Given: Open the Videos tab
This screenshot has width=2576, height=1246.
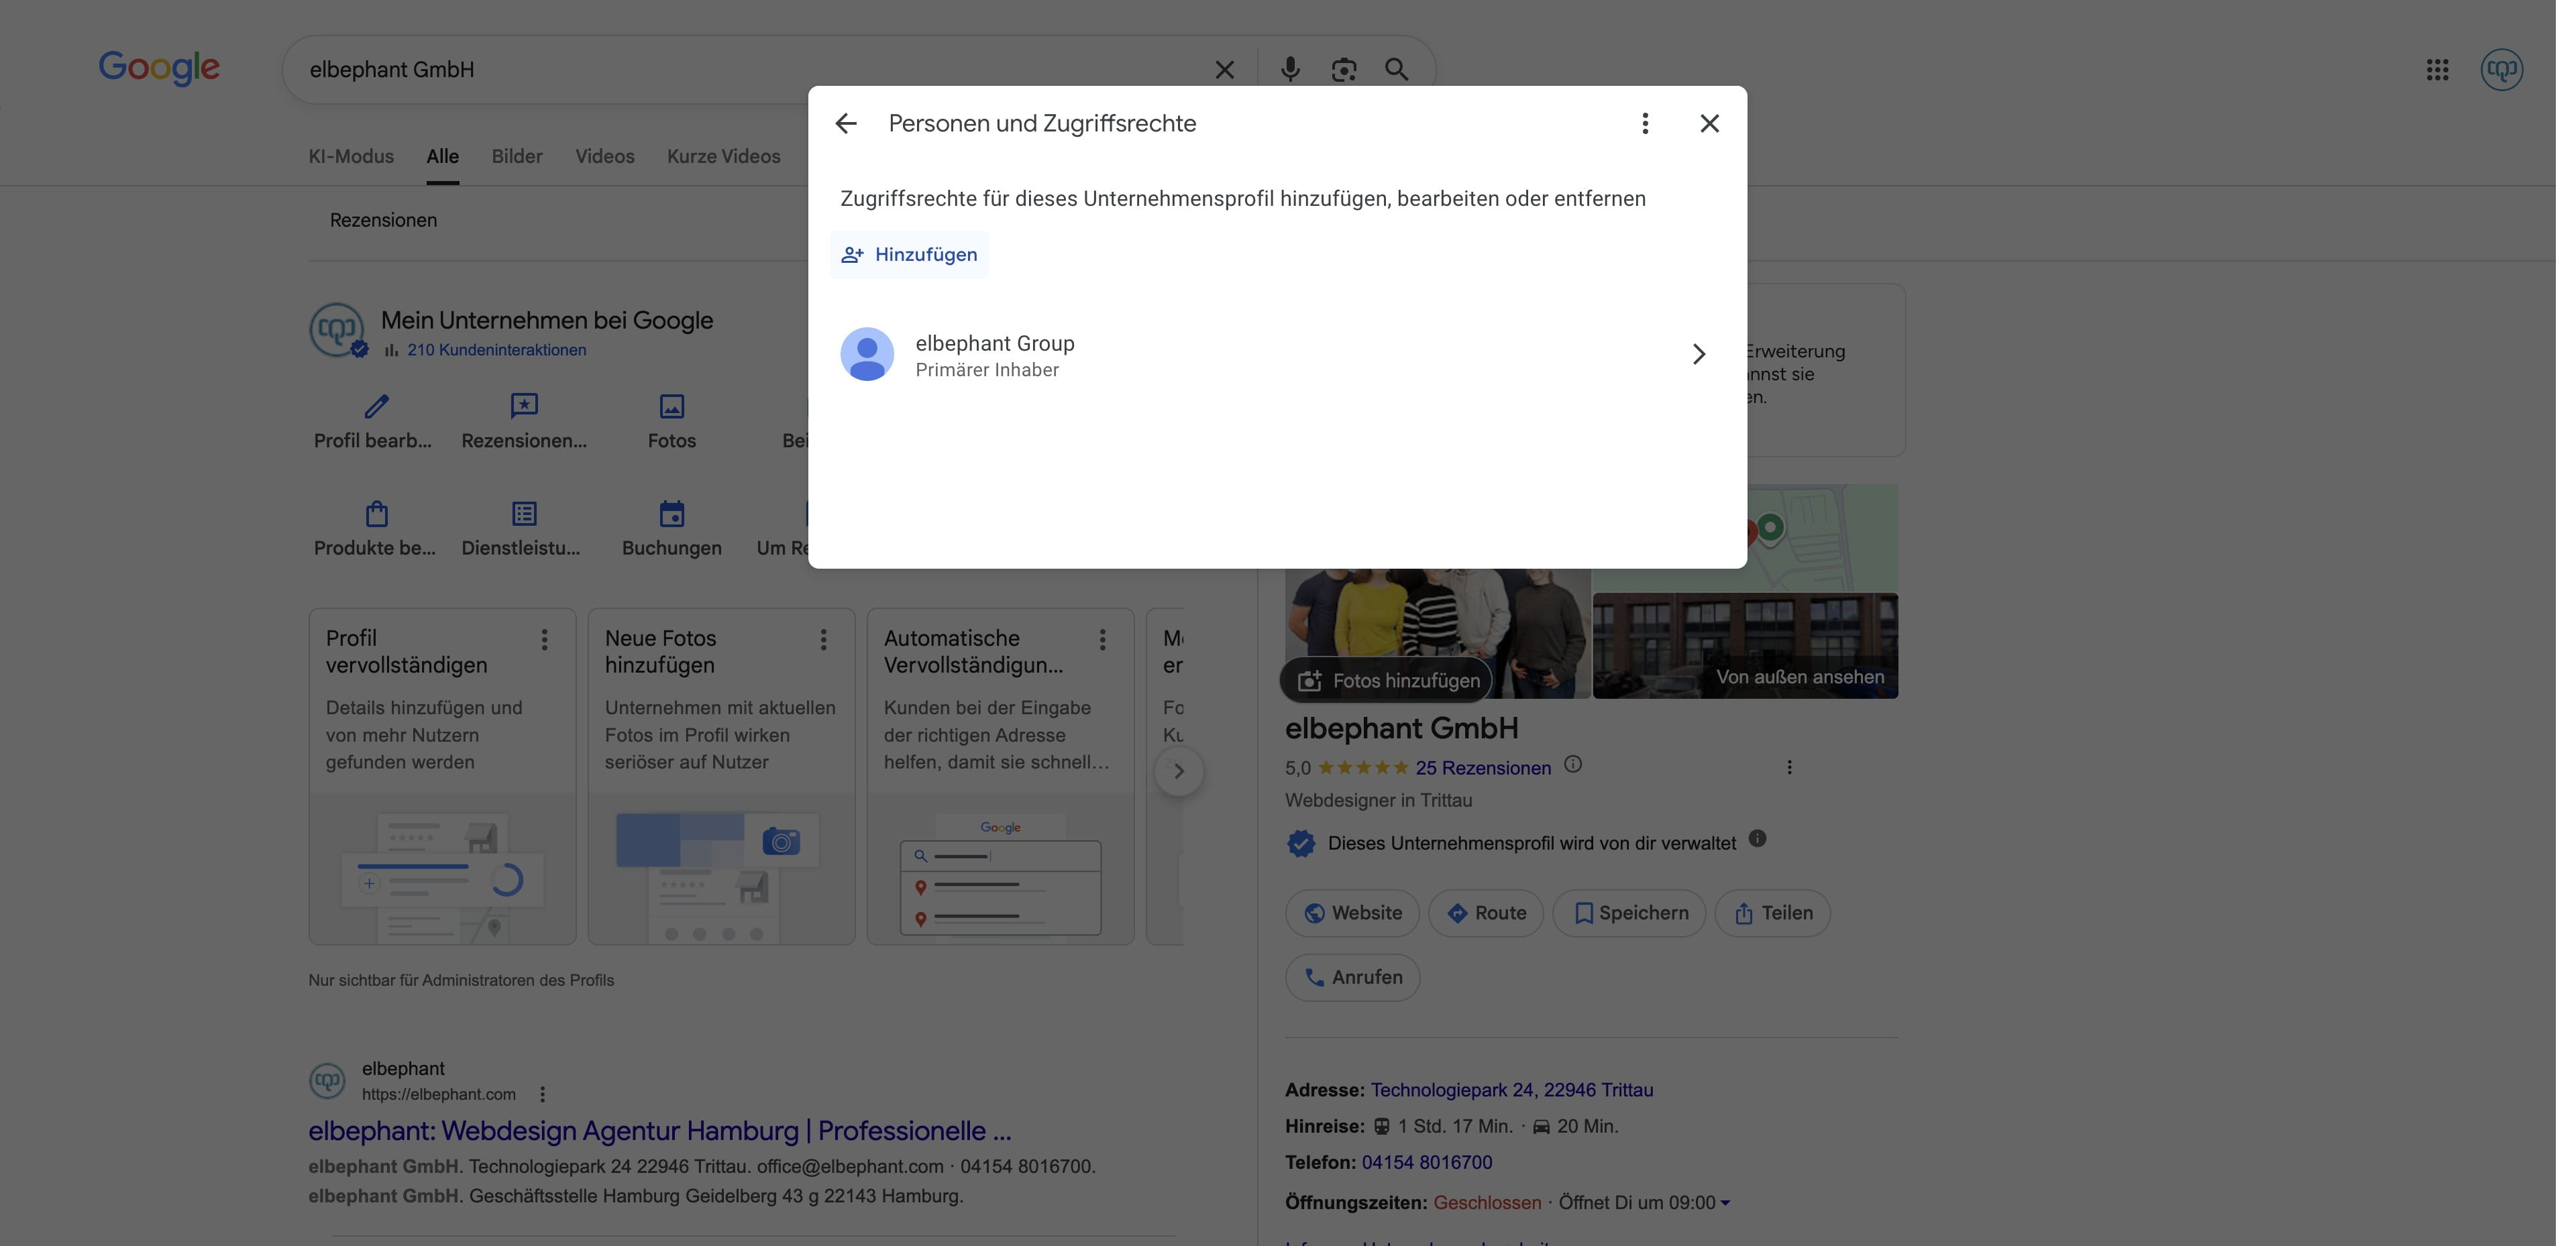Looking at the screenshot, I should click(605, 156).
